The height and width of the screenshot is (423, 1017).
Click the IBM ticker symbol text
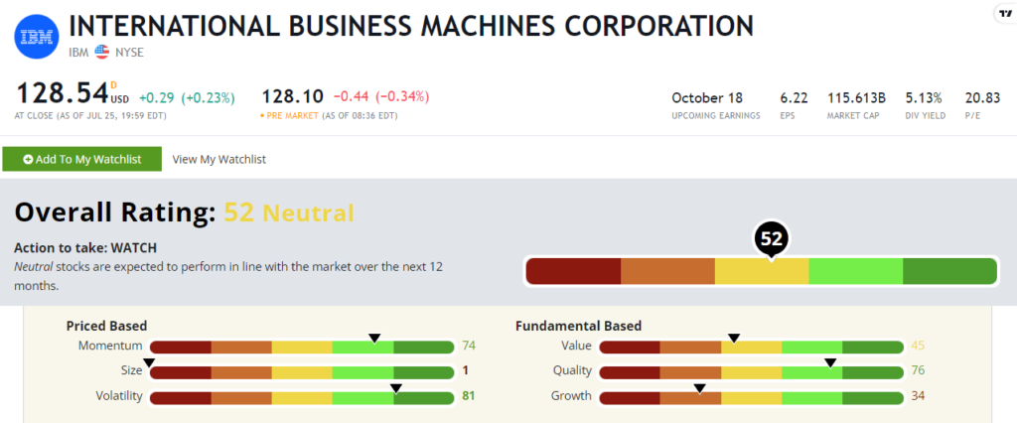click(79, 53)
